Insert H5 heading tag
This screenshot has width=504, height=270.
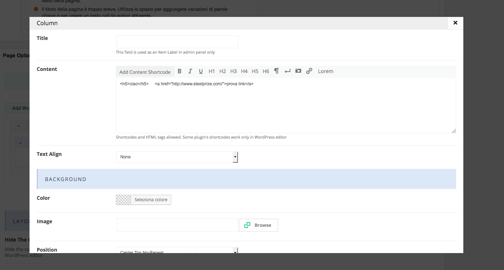click(x=255, y=71)
